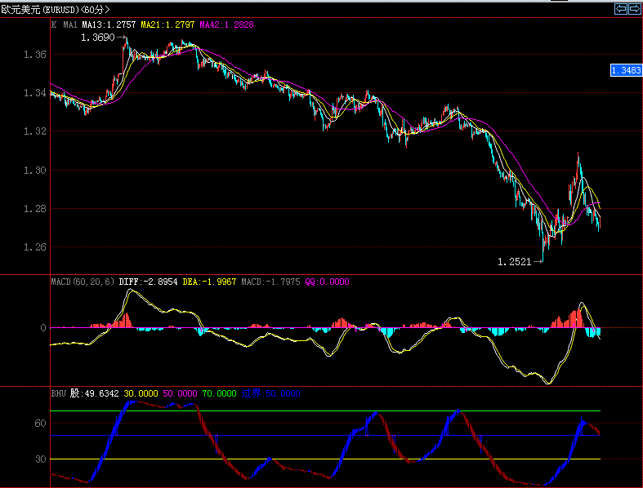Click the EURUSD chart title text
643x488 pixels.
(x=39, y=10)
